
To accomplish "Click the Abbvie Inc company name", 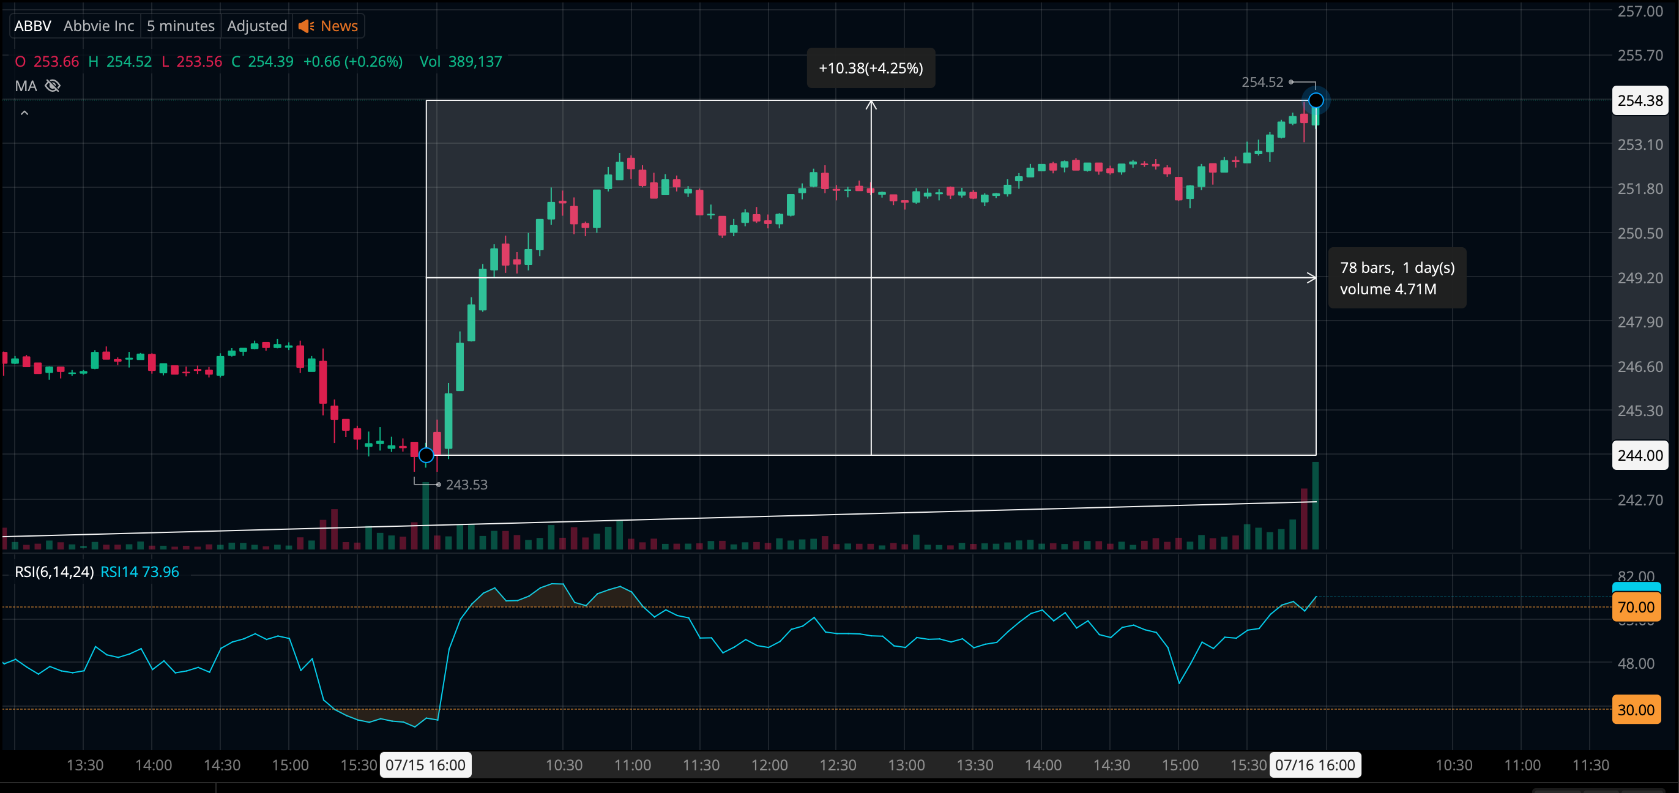I will 99,26.
